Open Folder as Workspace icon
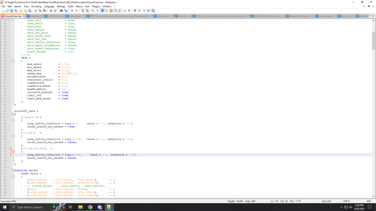Viewport: 376px width, 211px height. coord(124,11)
